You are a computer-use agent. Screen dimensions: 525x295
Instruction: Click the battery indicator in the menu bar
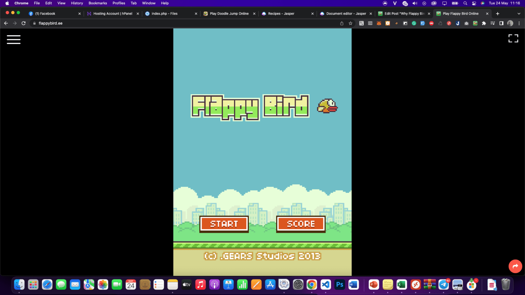455,3
